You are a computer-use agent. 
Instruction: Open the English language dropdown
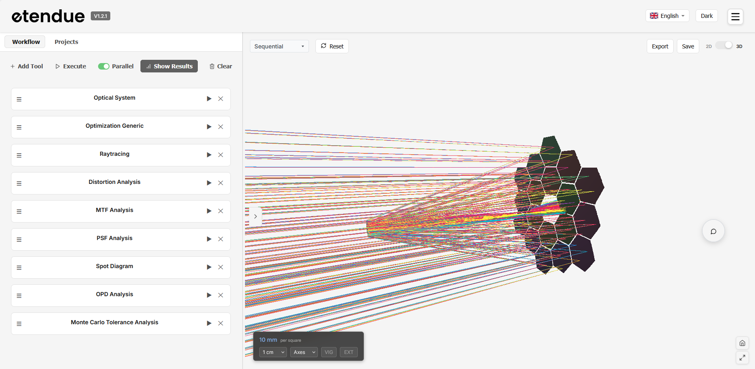coord(667,16)
